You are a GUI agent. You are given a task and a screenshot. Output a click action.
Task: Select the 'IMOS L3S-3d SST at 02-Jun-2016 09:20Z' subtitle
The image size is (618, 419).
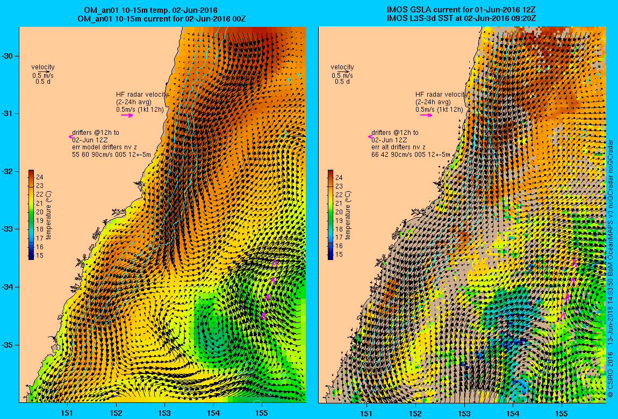[x=461, y=18]
